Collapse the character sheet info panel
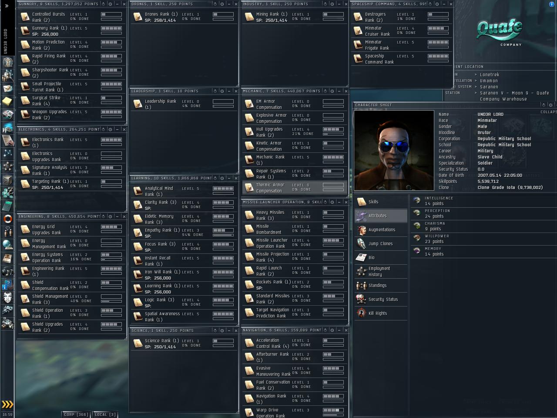This screenshot has width=557, height=418. (548, 112)
